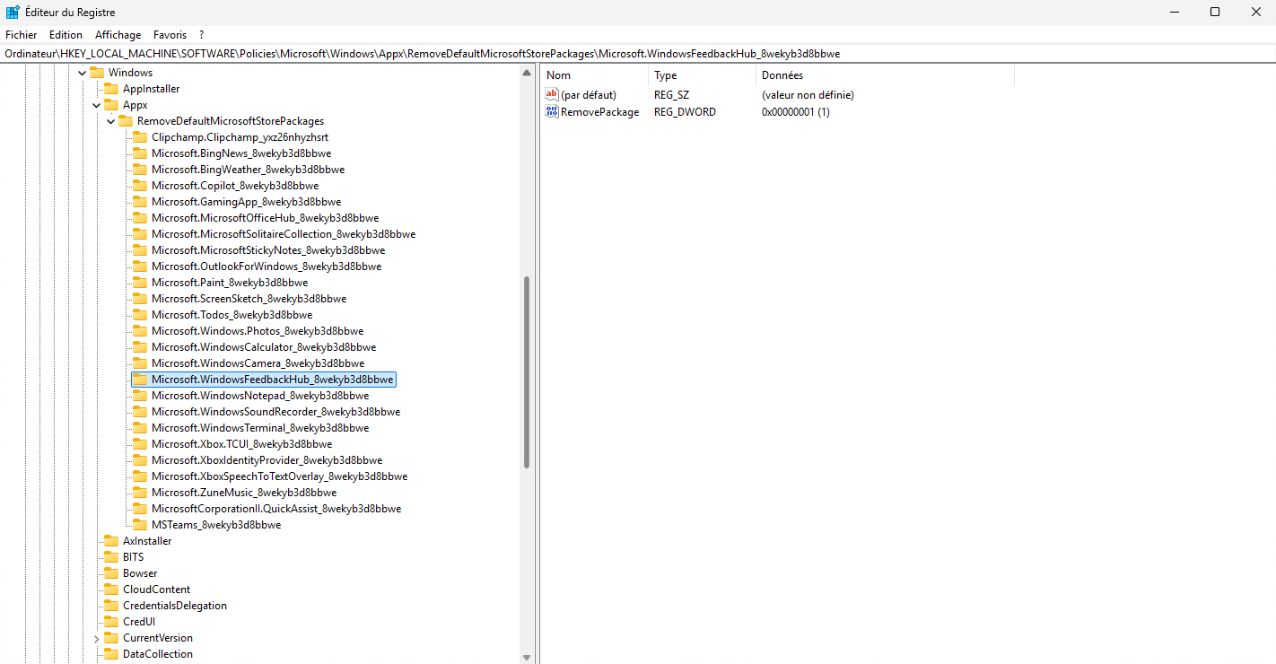Click the Microsoft.BingWeather folder icon
Screen dimensions: 1276x664
(x=140, y=170)
